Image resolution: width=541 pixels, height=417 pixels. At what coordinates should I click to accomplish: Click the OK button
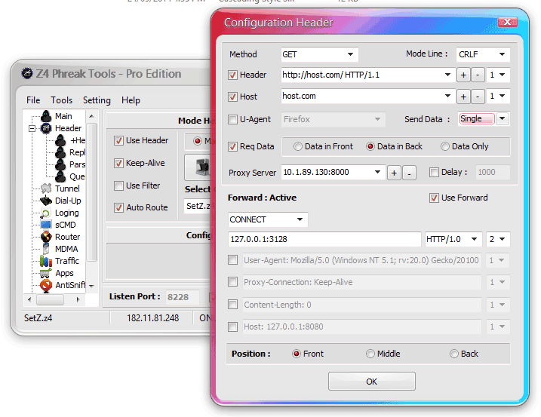coord(371,382)
